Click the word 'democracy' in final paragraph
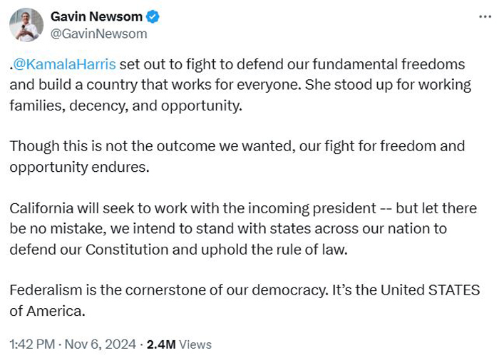Image resolution: width=499 pixels, height=358 pixels. [x=289, y=290]
